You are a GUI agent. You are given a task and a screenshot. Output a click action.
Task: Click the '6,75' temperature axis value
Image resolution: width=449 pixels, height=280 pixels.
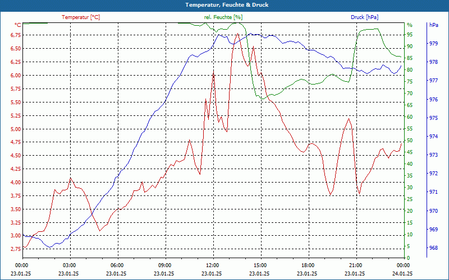tap(16, 35)
